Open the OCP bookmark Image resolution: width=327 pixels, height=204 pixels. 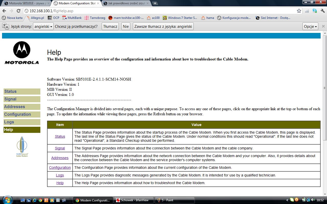pos(53,18)
